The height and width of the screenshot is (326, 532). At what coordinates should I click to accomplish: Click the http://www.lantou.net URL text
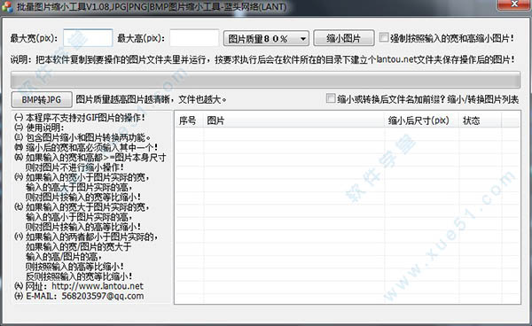[x=98, y=286]
